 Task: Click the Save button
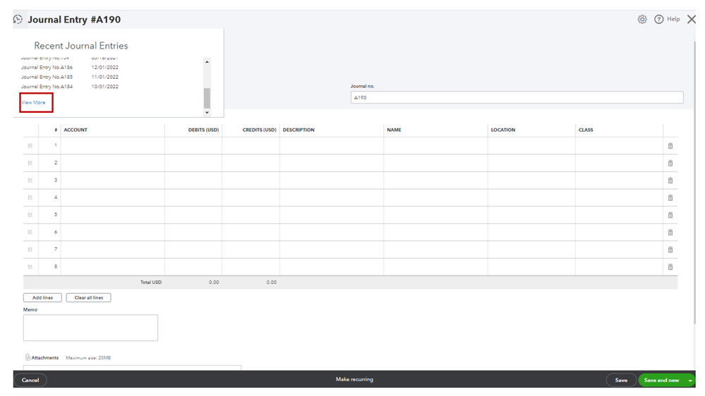(621, 380)
